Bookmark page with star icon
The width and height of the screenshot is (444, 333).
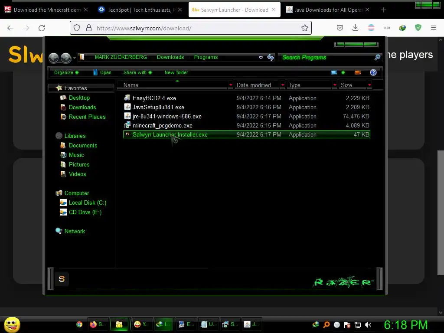click(305, 28)
